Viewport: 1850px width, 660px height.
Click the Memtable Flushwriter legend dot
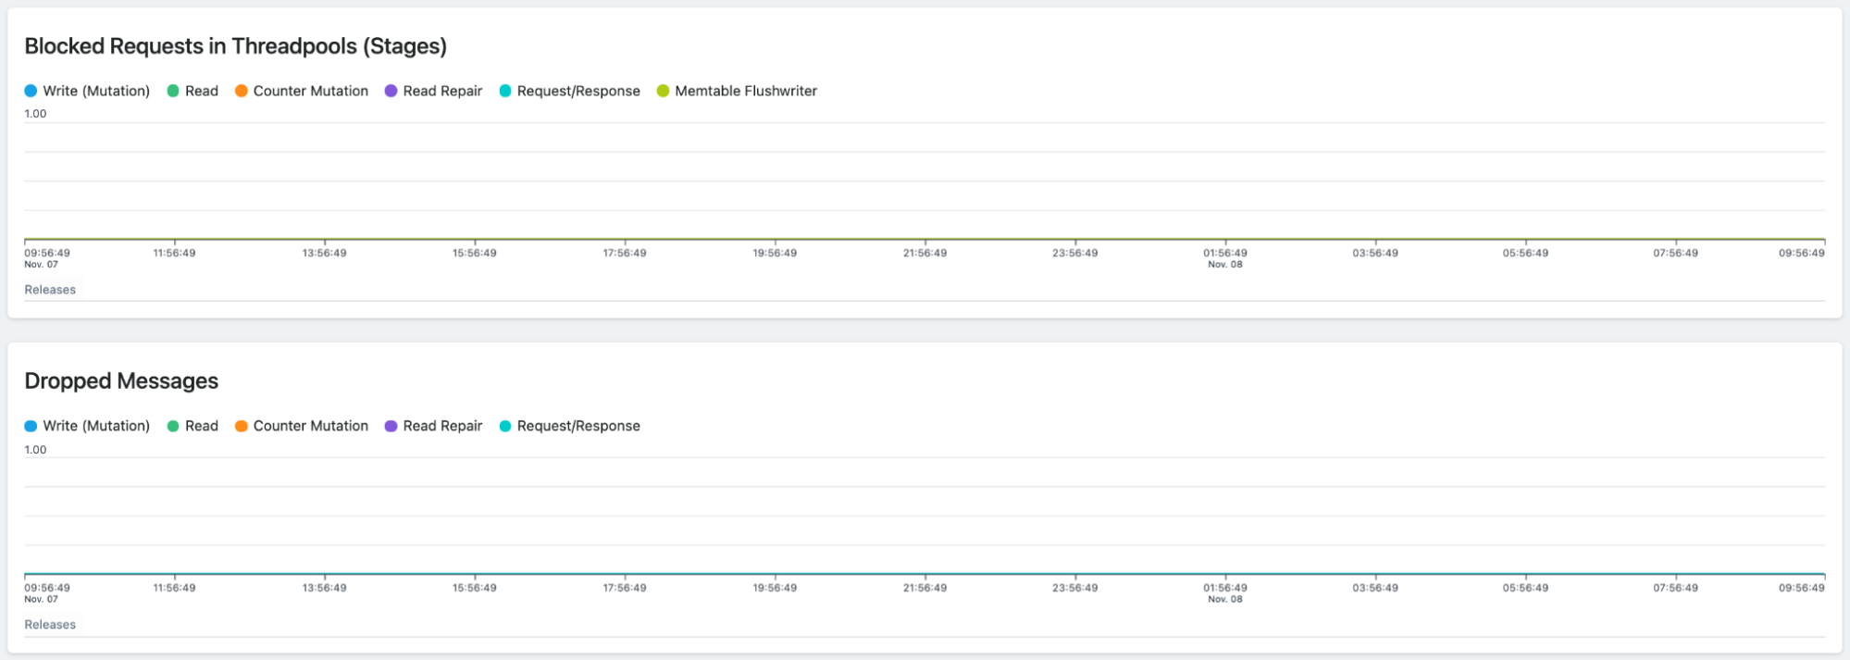coord(663,91)
